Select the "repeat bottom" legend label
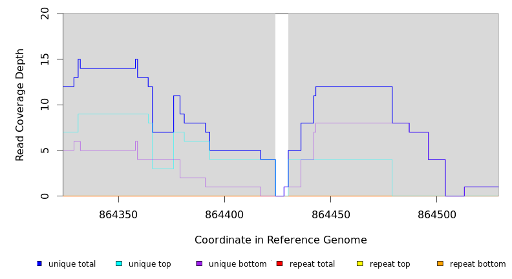Screen dimensions: 512x279 (x=478, y=264)
